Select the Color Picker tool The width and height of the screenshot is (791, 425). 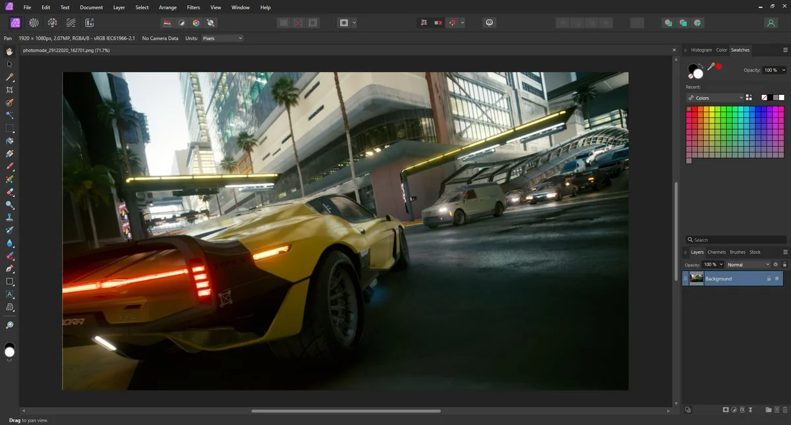tap(9, 77)
